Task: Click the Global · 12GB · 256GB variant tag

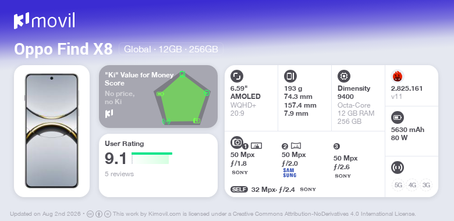Action: pos(171,49)
